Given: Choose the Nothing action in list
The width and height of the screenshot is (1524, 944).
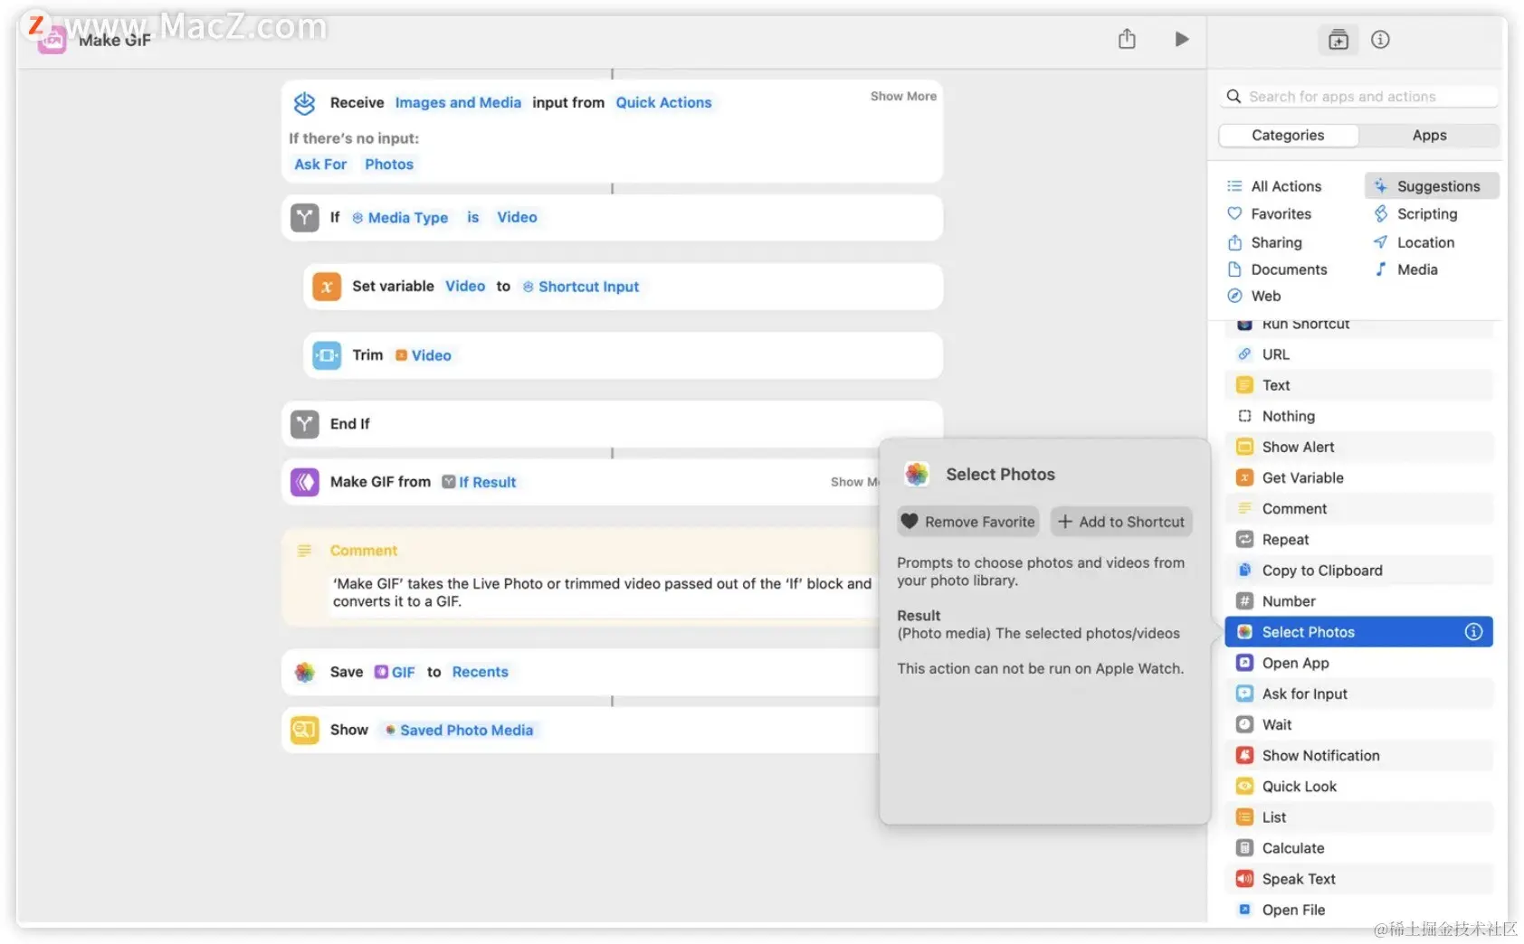Looking at the screenshot, I should point(1358,416).
